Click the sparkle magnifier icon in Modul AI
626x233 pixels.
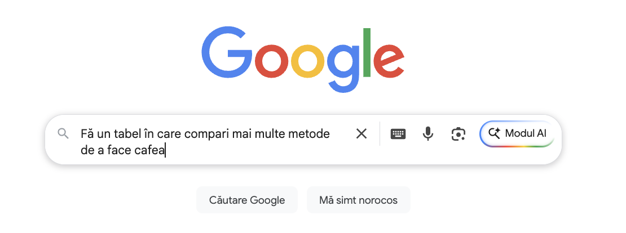pos(495,133)
